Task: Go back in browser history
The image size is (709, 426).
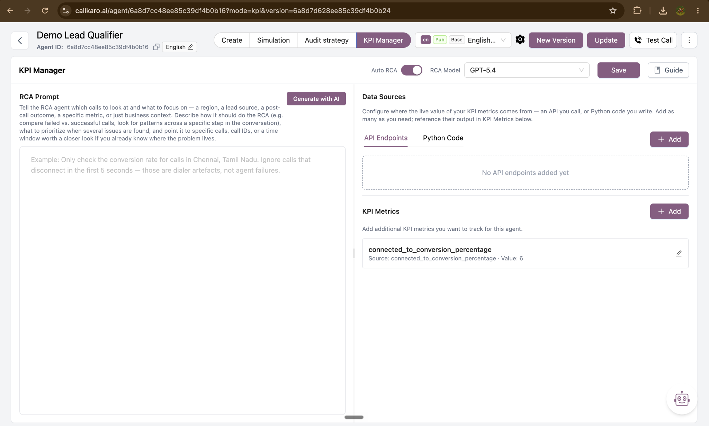Action: pyautogui.click(x=10, y=11)
